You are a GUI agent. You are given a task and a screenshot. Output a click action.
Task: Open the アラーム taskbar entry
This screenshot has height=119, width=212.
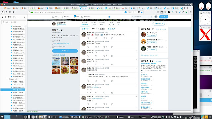[x=52, y=117]
